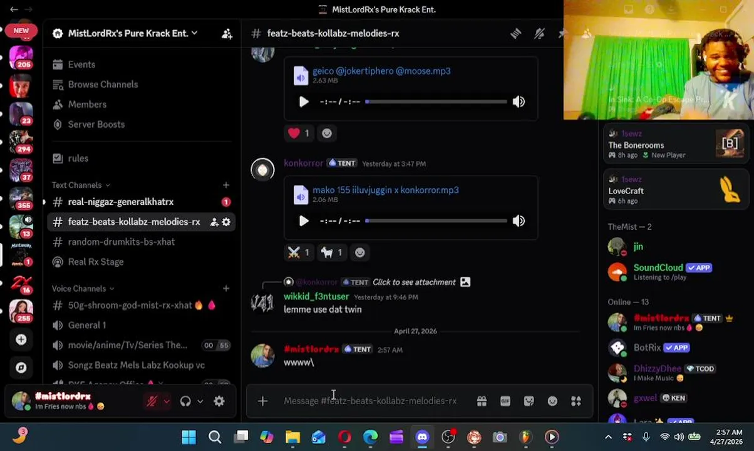Open mako 155 iiluvjuggin x konkorror.mp3 link
Viewport: 754px width, 451px height.
point(386,190)
